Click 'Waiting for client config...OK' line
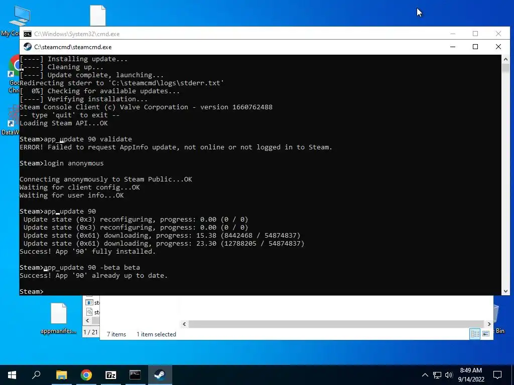The width and height of the screenshot is (514, 385). tap(80, 187)
